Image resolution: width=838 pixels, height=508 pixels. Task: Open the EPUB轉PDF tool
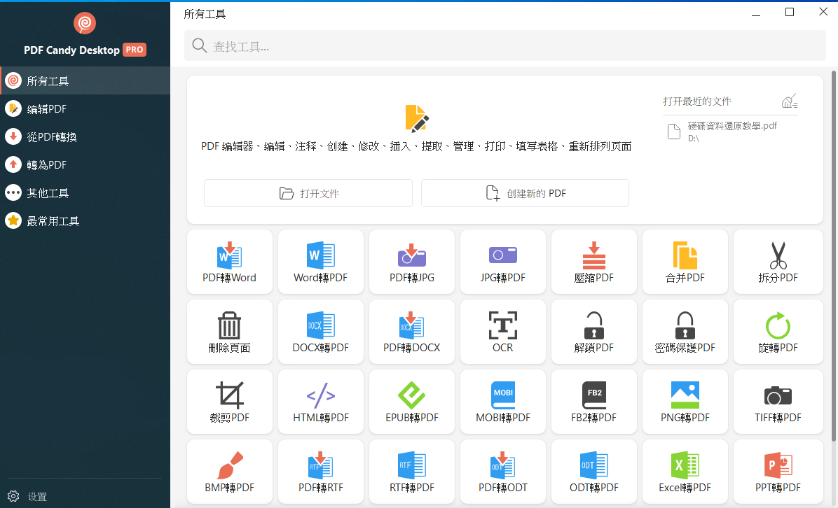tap(411, 401)
